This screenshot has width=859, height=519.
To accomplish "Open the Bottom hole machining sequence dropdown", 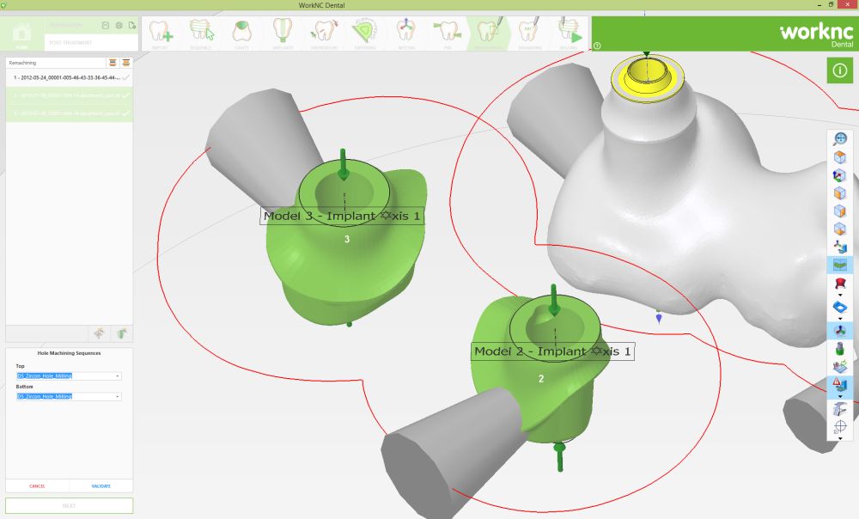I will tap(69, 396).
